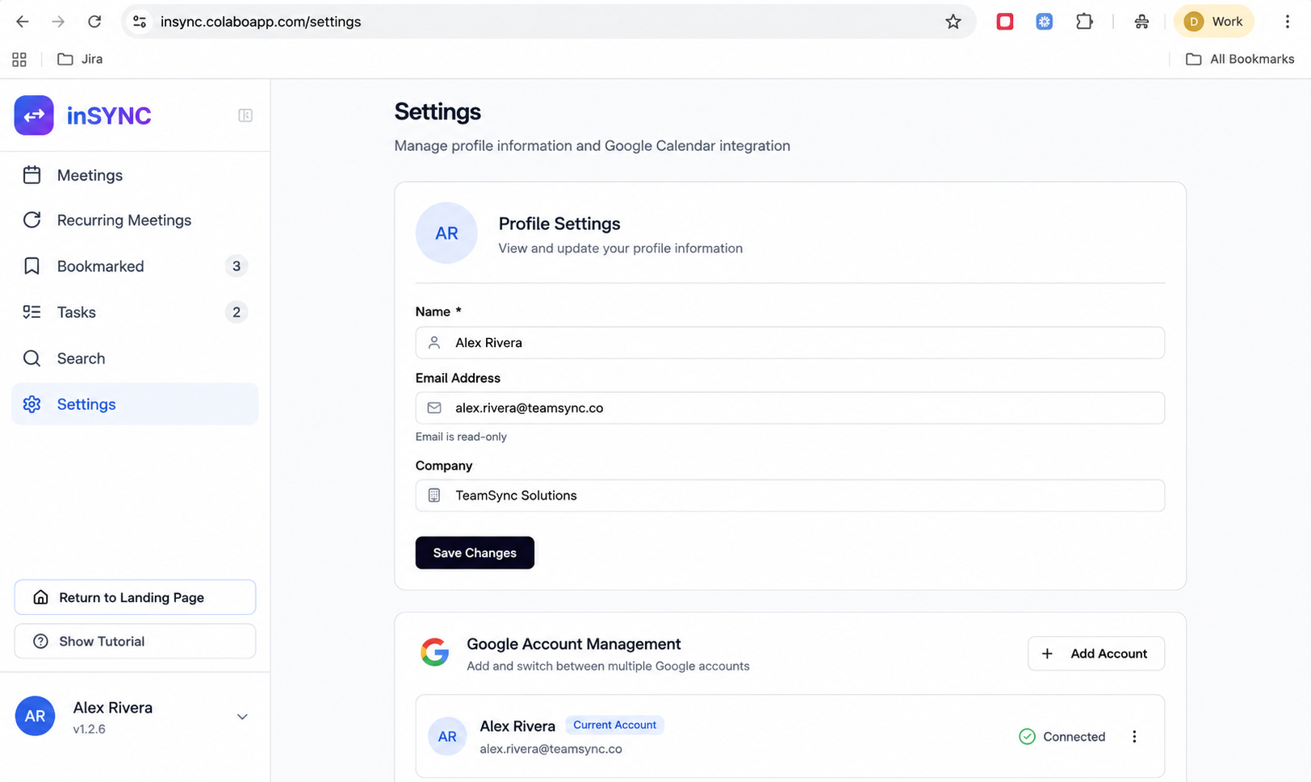
Task: Open the Jira bookmarks folder
Action: click(80, 59)
